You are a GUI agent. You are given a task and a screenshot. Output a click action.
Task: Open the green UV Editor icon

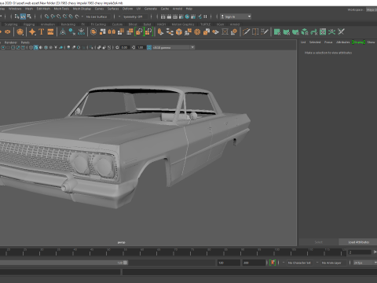pyautogui.click(x=323, y=31)
